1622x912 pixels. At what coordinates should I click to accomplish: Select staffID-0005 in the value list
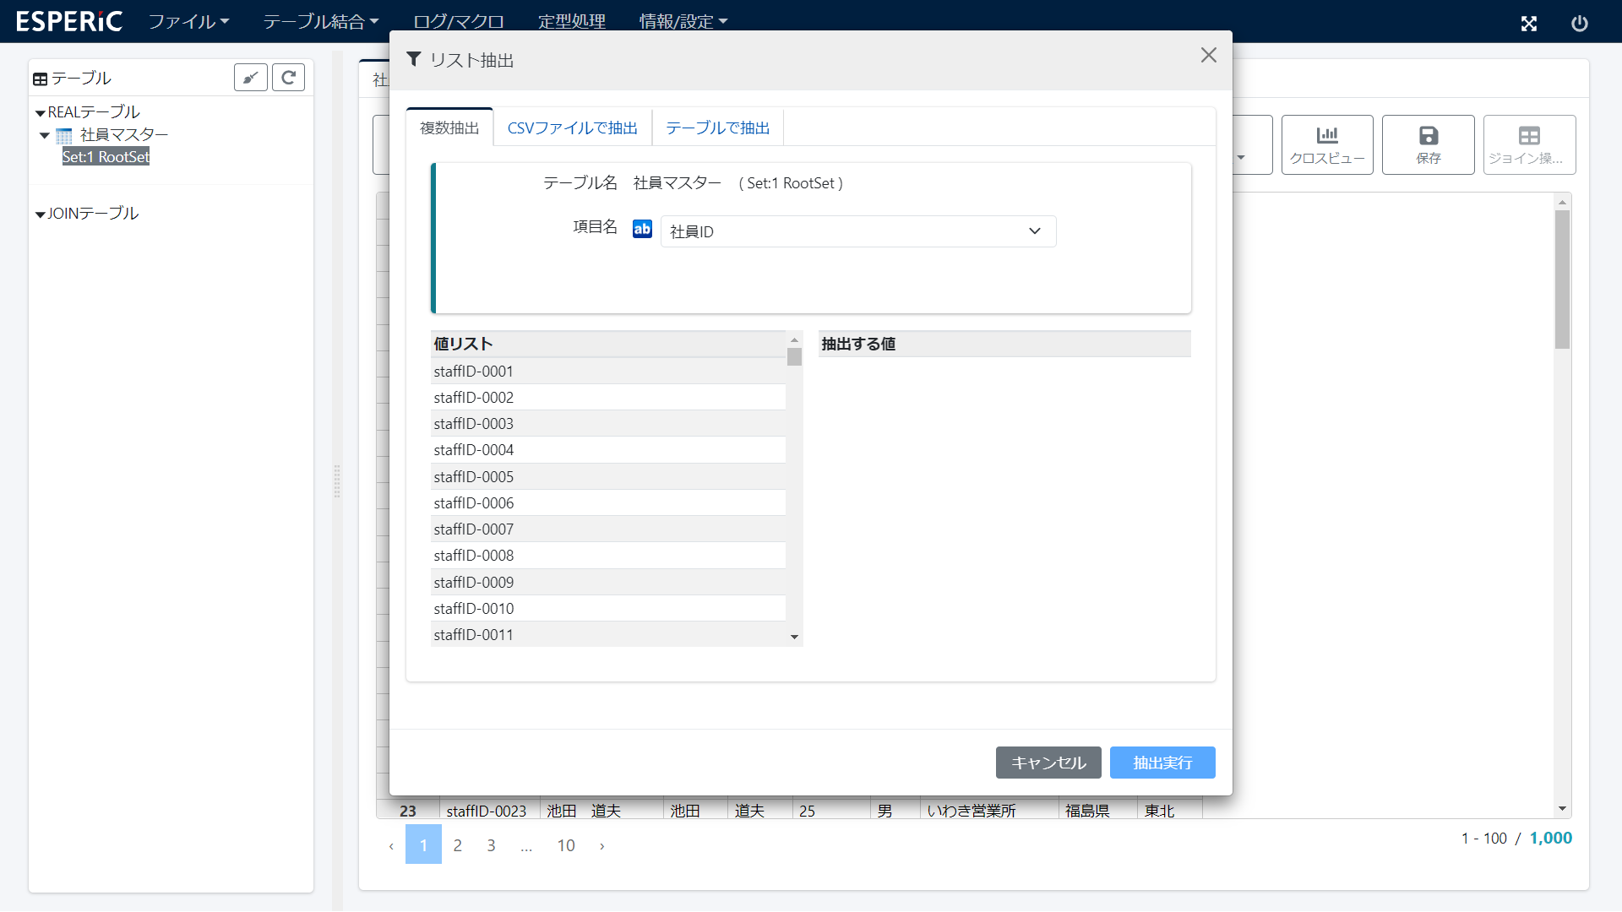(x=607, y=476)
